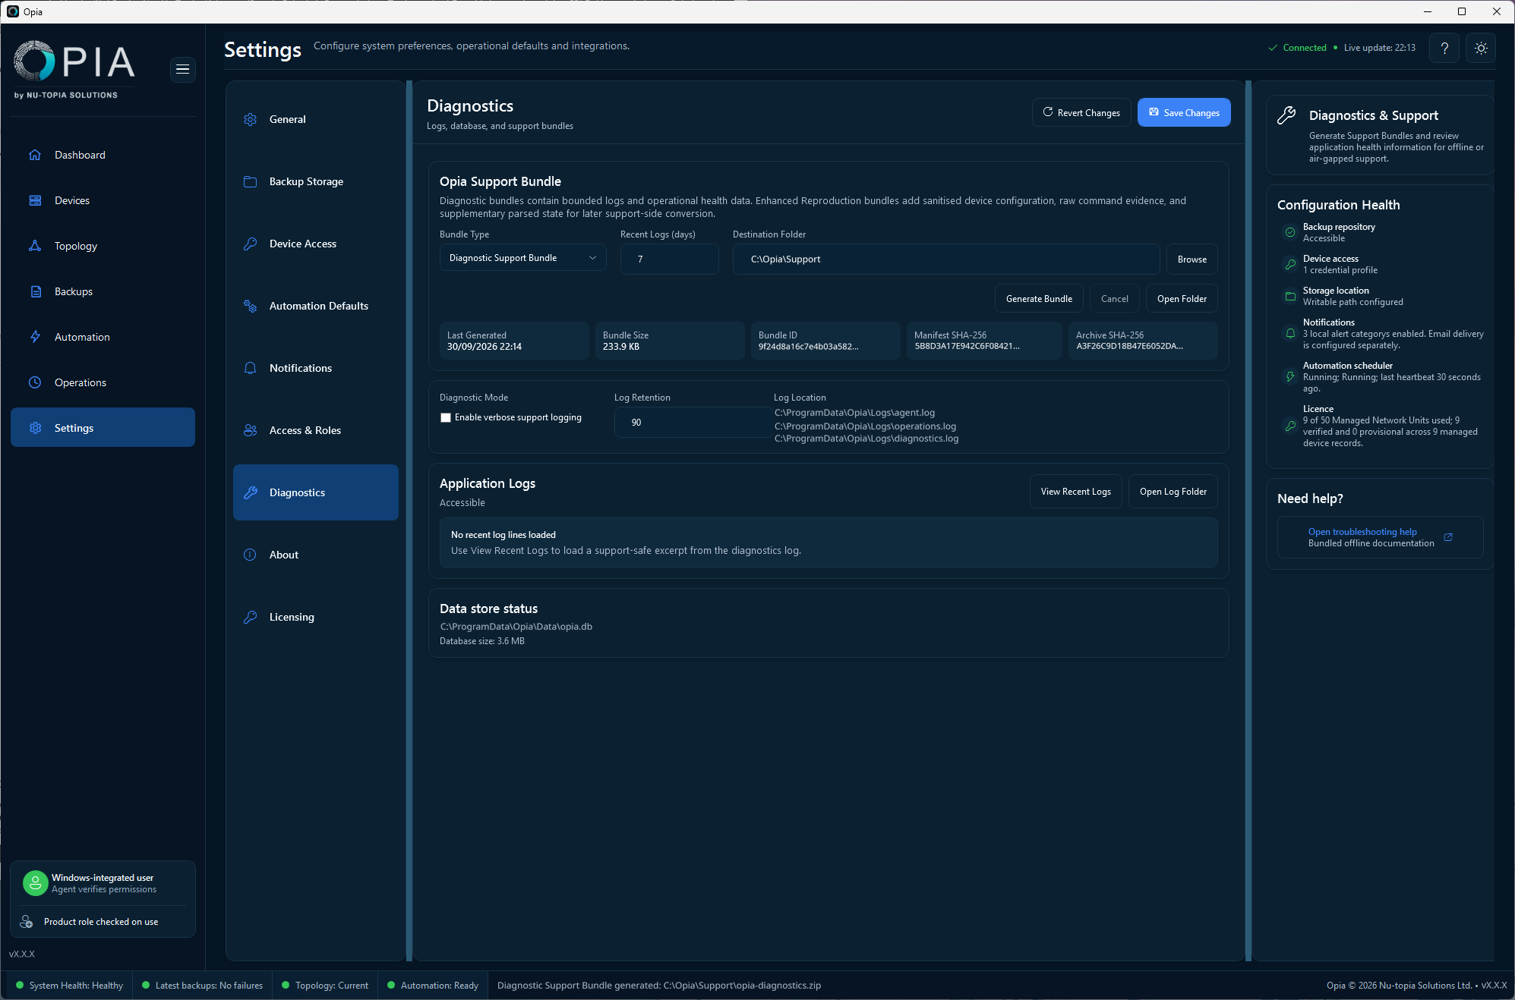Switch theme using the sun icon

pyautogui.click(x=1481, y=48)
